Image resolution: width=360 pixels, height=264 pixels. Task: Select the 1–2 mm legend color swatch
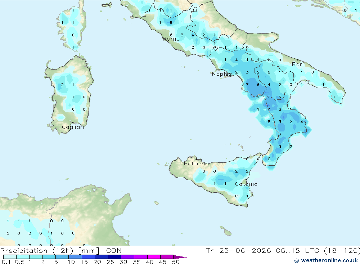(36, 257)
